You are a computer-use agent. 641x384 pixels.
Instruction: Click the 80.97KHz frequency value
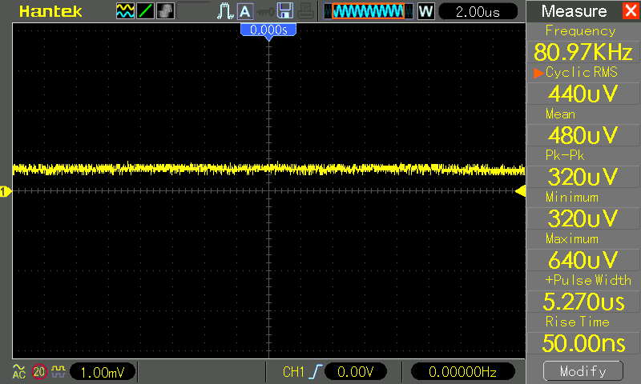583,52
